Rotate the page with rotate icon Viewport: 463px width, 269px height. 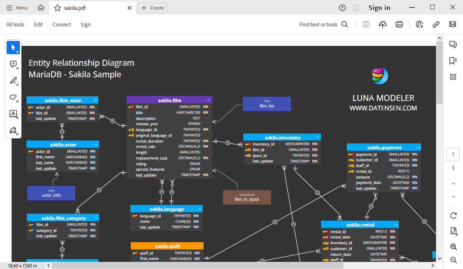[x=453, y=216]
